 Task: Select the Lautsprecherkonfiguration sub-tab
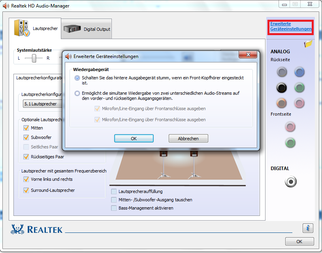click(39, 78)
